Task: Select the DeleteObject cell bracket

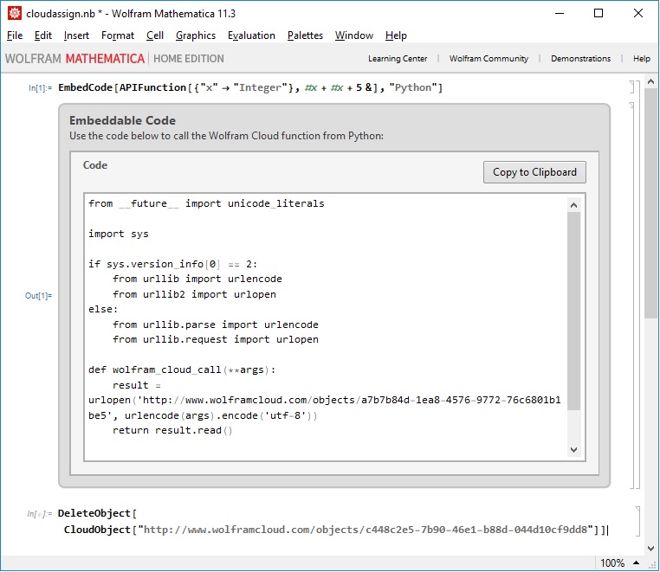Action: point(637,521)
